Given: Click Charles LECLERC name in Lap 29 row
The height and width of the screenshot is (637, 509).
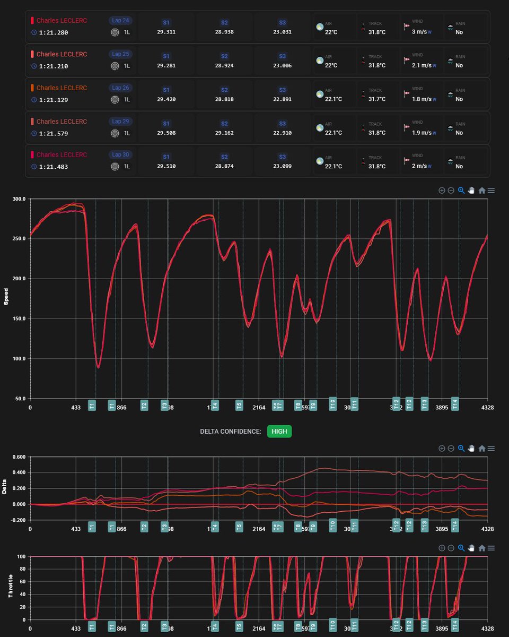Looking at the screenshot, I should coord(62,122).
